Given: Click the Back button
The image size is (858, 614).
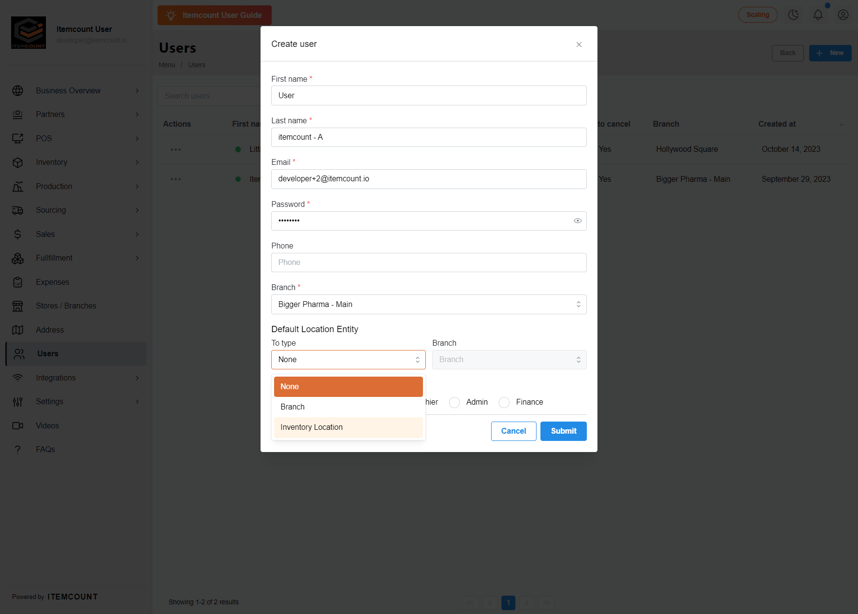Looking at the screenshot, I should click(x=787, y=53).
